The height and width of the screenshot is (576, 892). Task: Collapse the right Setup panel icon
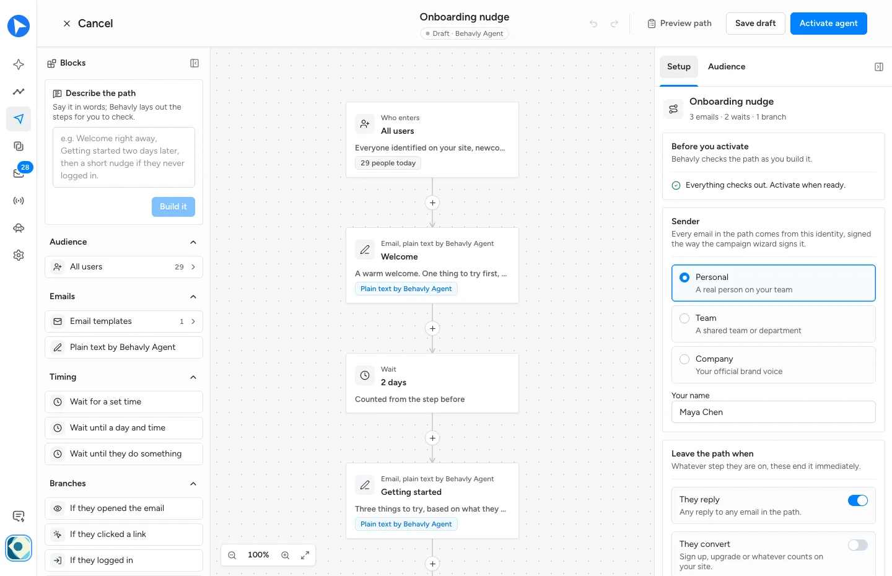pos(879,67)
